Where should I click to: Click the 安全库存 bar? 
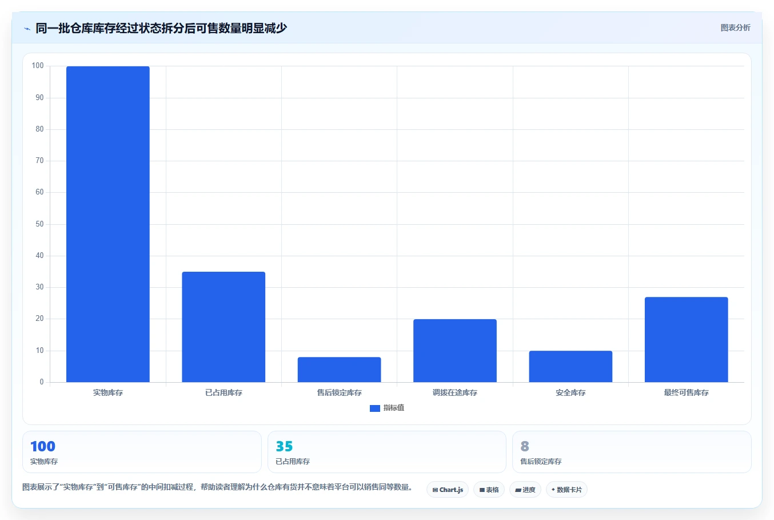pos(570,366)
